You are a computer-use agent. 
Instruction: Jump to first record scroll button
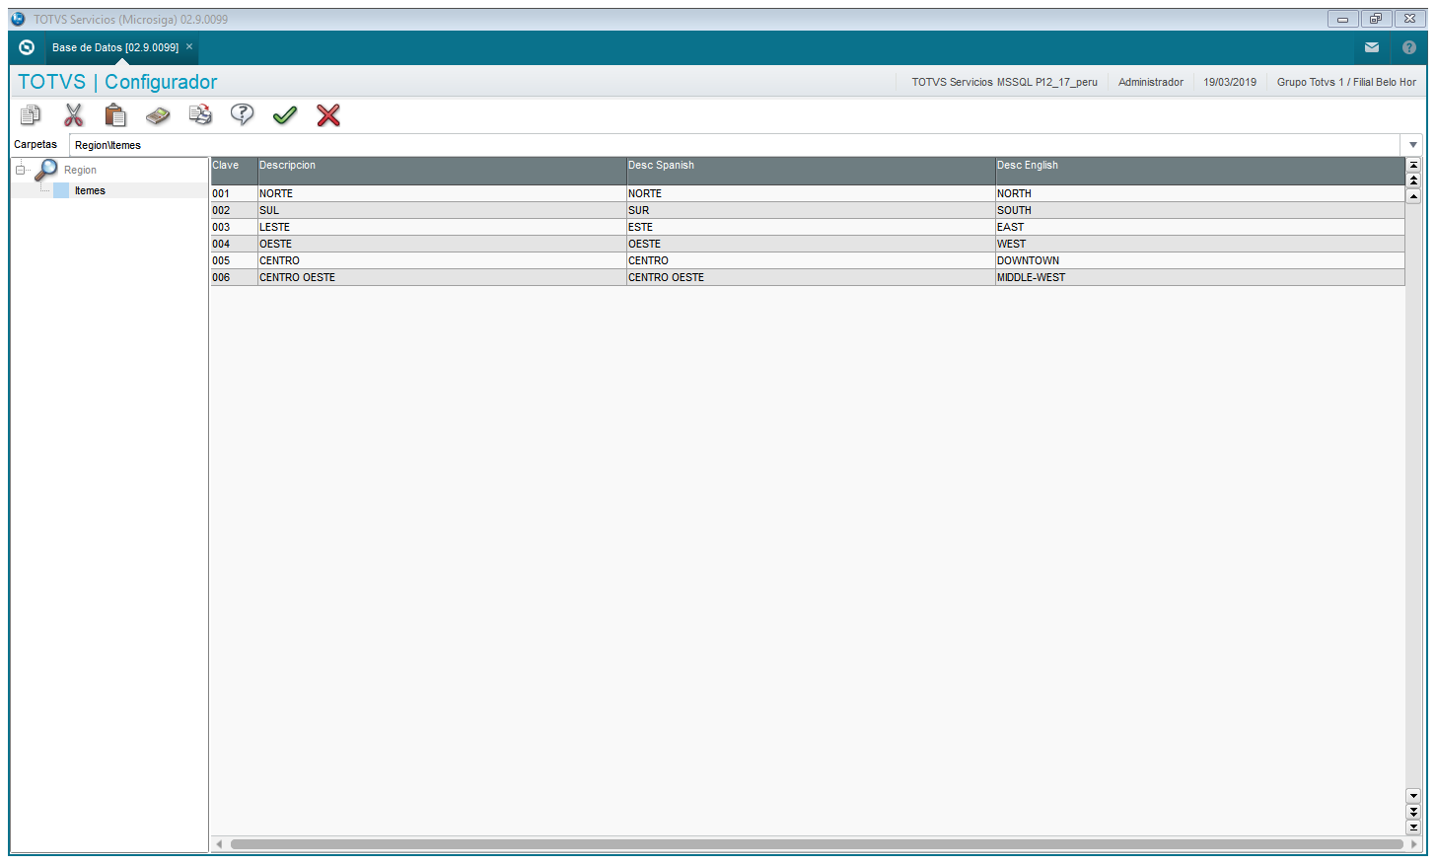[x=1413, y=166]
